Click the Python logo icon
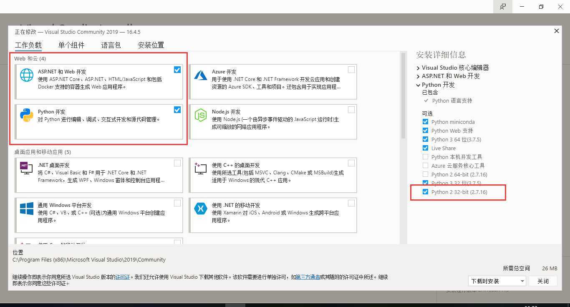Screen dimensions: 570x307 [27, 115]
